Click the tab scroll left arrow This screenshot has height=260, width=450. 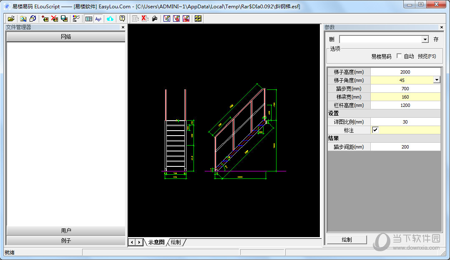point(132,242)
